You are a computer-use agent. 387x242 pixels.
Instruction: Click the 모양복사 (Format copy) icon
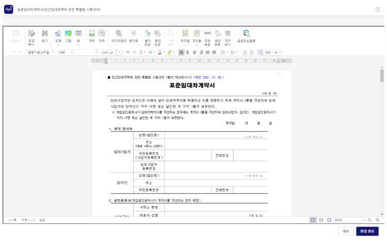click(x=31, y=35)
